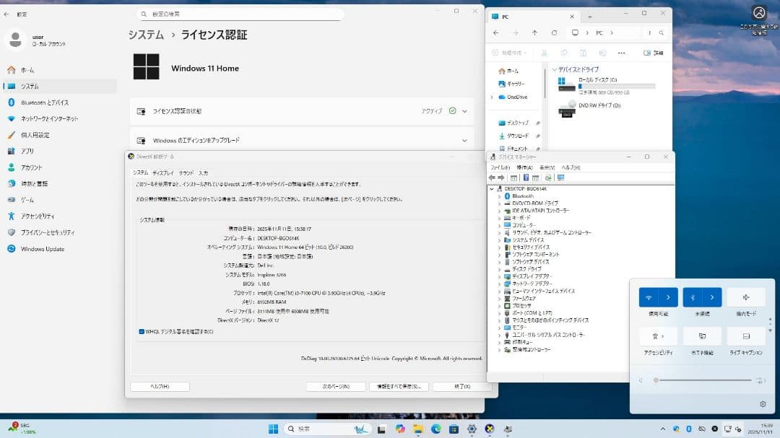Open 操作(A) menu in Device Manager
Image resolution: width=780 pixels, height=438 pixels.
(x=524, y=167)
